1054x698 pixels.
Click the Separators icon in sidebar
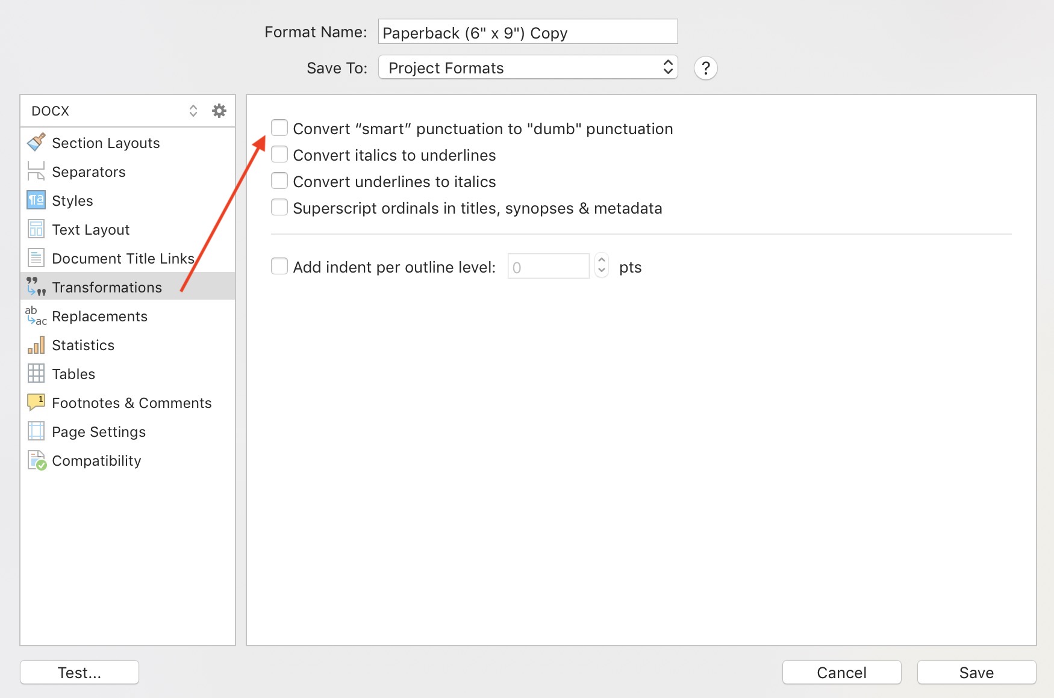(x=36, y=171)
